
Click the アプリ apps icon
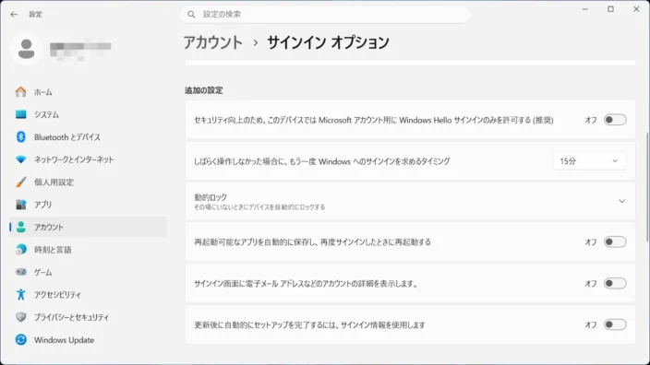(x=20, y=205)
